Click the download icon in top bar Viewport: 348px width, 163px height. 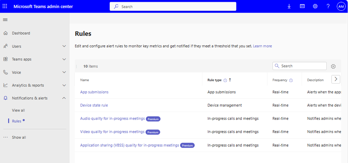[289, 6]
